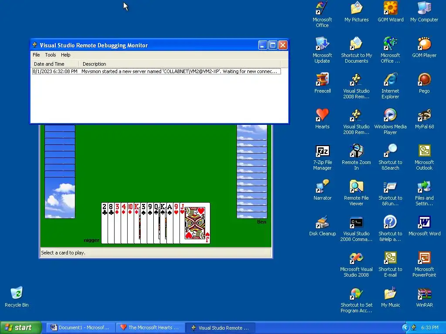Open My Computer desktop icon
Viewport: 446px width, 334px height.
[x=424, y=12]
